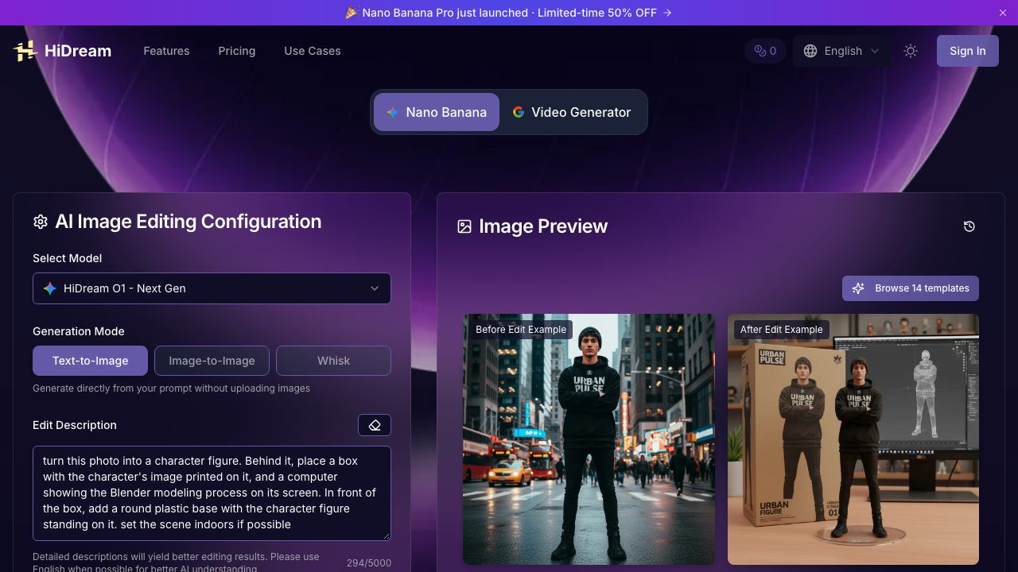Clear the edit description with eraser icon
The image size is (1018, 572).
click(x=375, y=425)
